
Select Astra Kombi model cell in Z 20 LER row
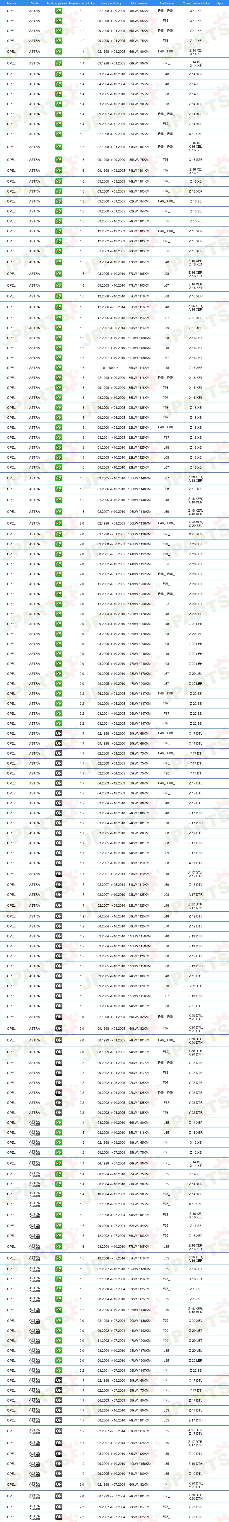coord(35,1361)
